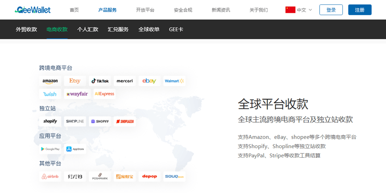Click the line mentioning PayPal、Stripe
This screenshot has width=386, height=193.
click(279, 156)
